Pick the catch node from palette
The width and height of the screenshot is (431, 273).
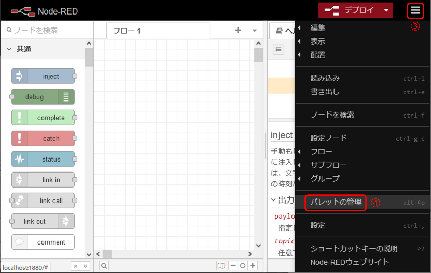[43, 138]
